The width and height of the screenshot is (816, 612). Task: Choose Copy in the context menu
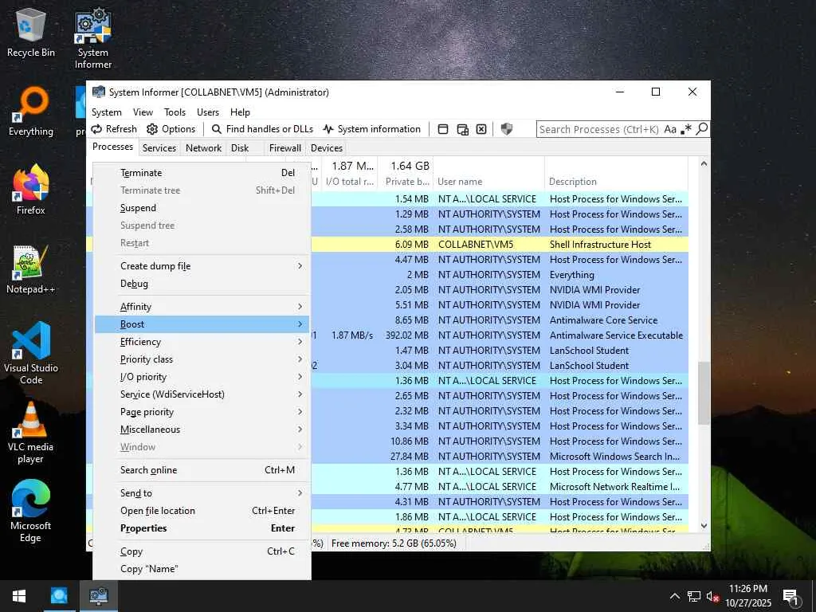tap(202, 551)
